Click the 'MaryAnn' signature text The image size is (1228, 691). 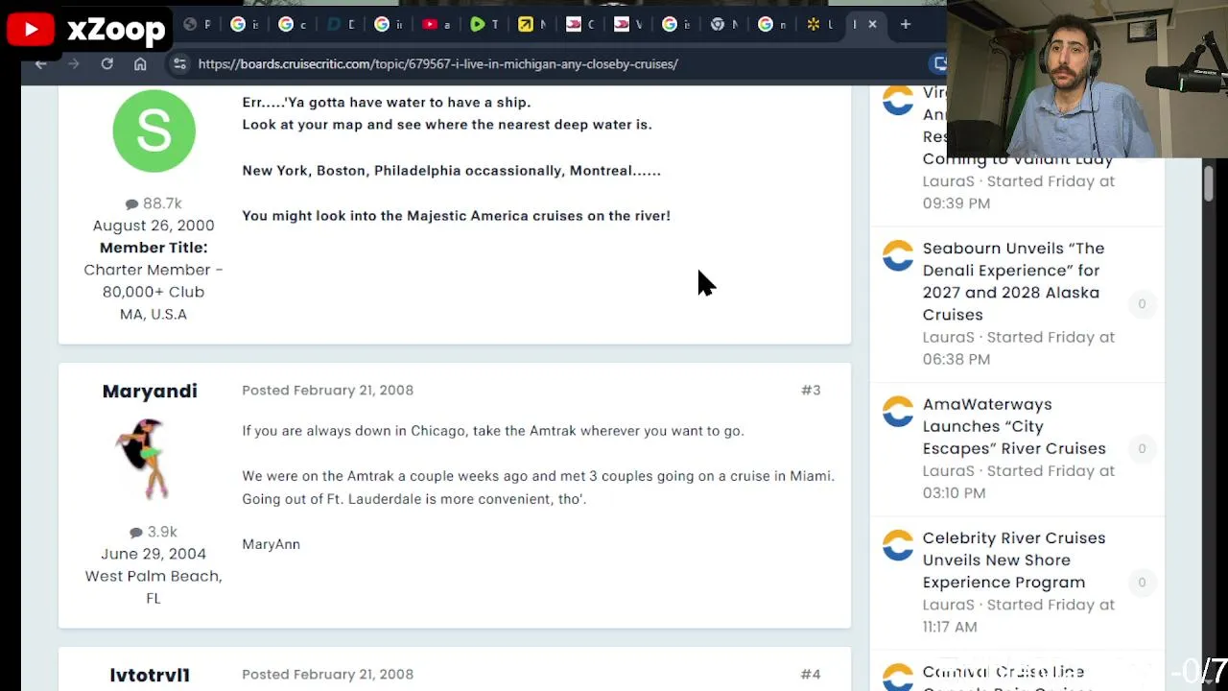pyautogui.click(x=271, y=544)
